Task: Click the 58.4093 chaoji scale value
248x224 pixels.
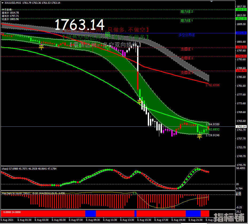Action: point(241,168)
